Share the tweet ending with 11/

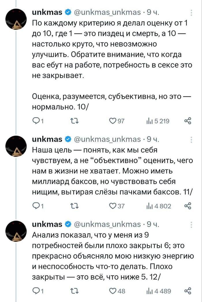click(x=188, y=206)
